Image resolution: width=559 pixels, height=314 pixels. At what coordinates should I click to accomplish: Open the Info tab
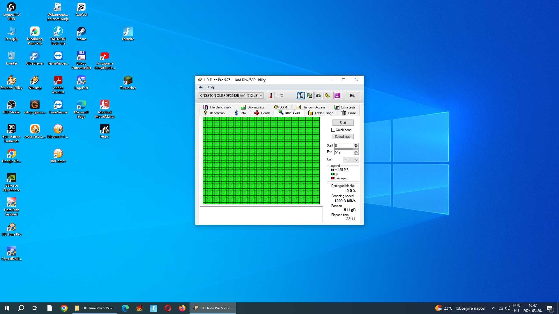(240, 113)
